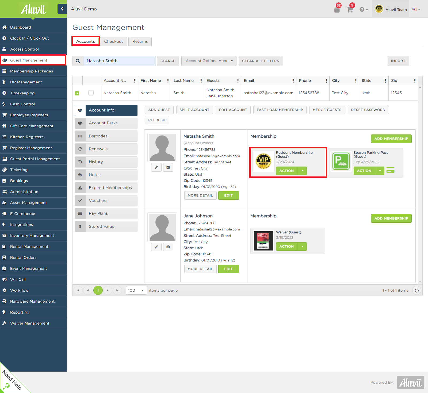Open the Resident Membership Action dropdown arrow
This screenshot has height=393, width=428.
click(302, 171)
